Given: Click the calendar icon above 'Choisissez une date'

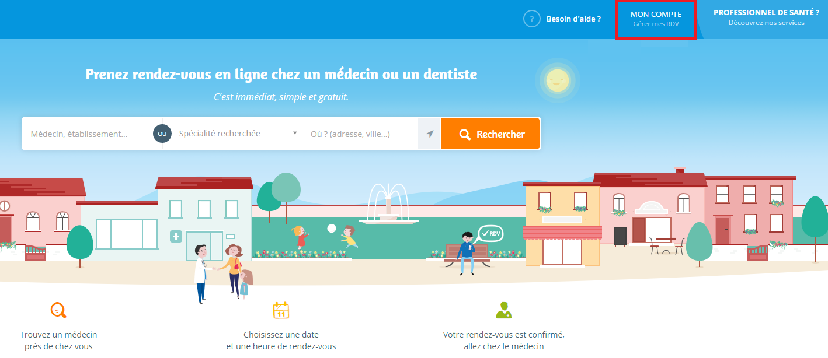Looking at the screenshot, I should coord(281,310).
